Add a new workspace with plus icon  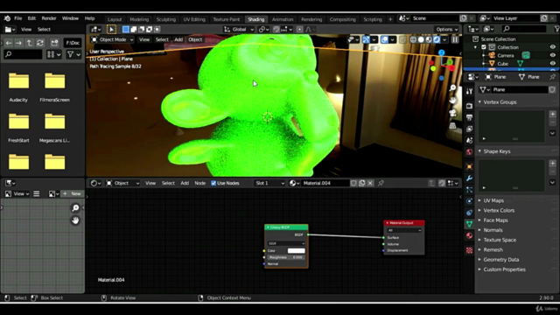click(x=390, y=19)
